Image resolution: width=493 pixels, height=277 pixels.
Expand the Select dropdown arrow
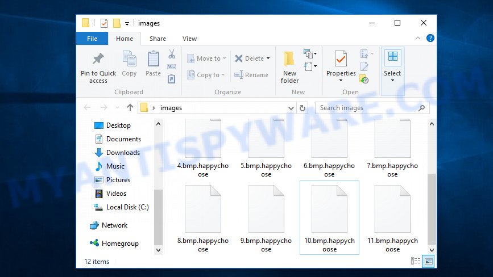(392, 81)
